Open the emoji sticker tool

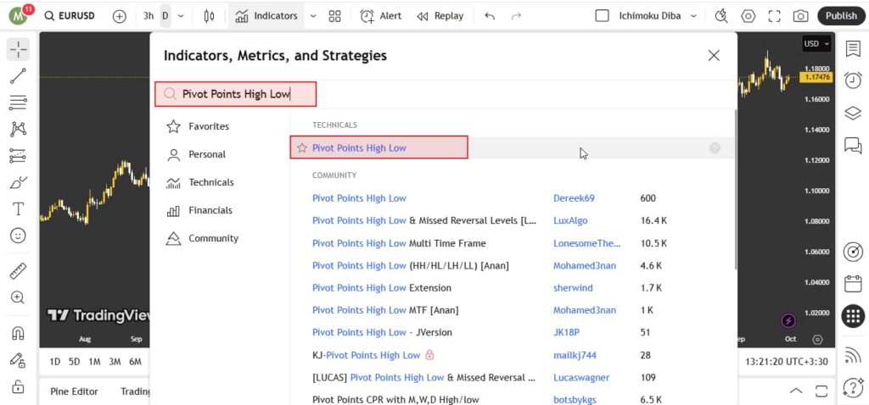click(x=18, y=236)
